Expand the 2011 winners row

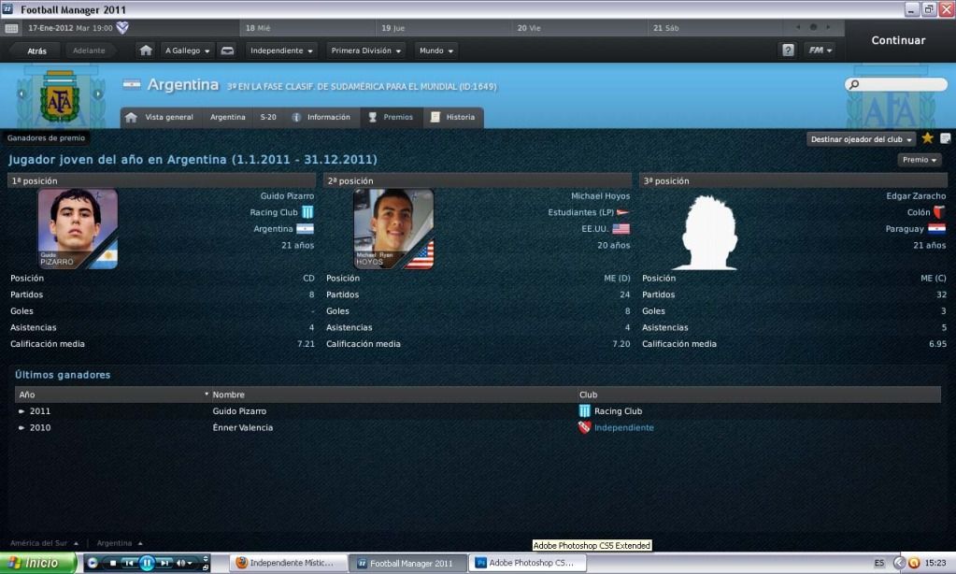(21, 411)
